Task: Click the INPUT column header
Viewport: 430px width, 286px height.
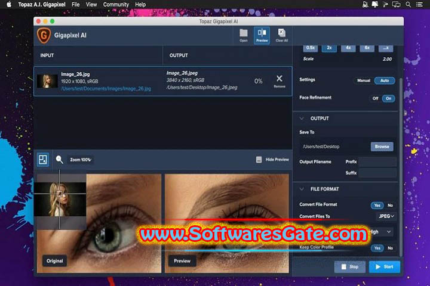Action: coord(47,55)
